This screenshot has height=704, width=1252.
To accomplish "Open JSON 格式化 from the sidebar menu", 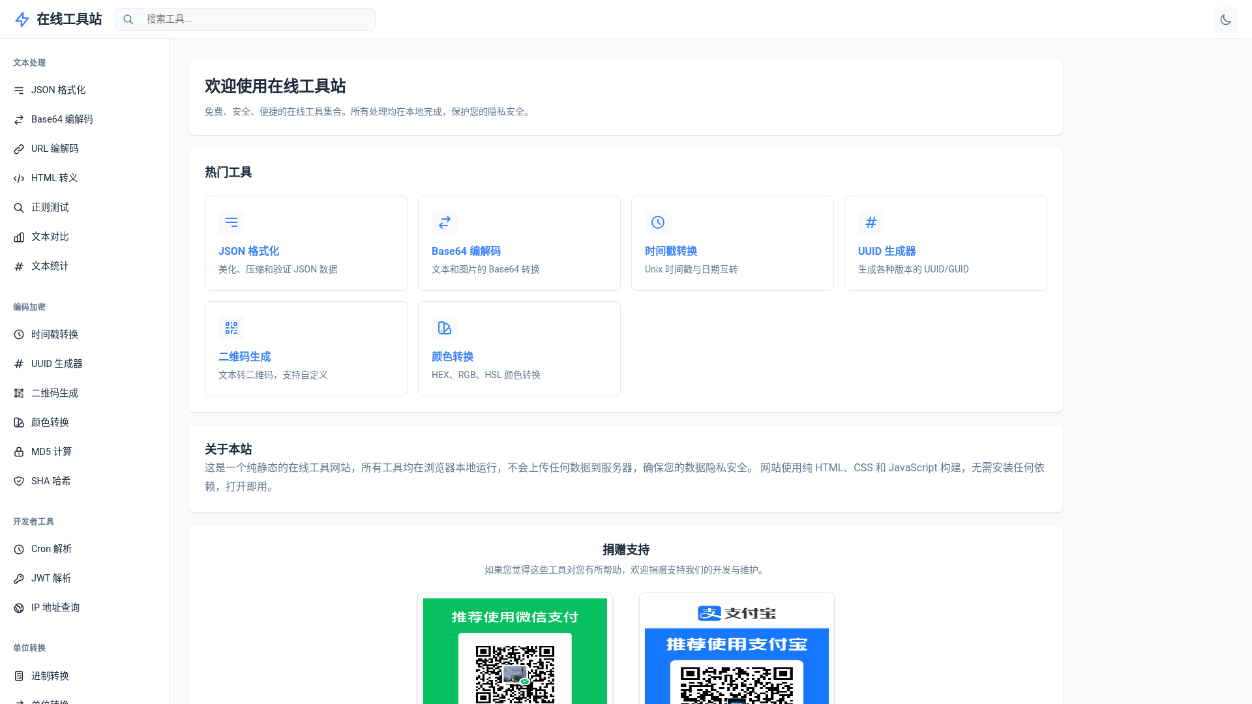I will point(85,90).
